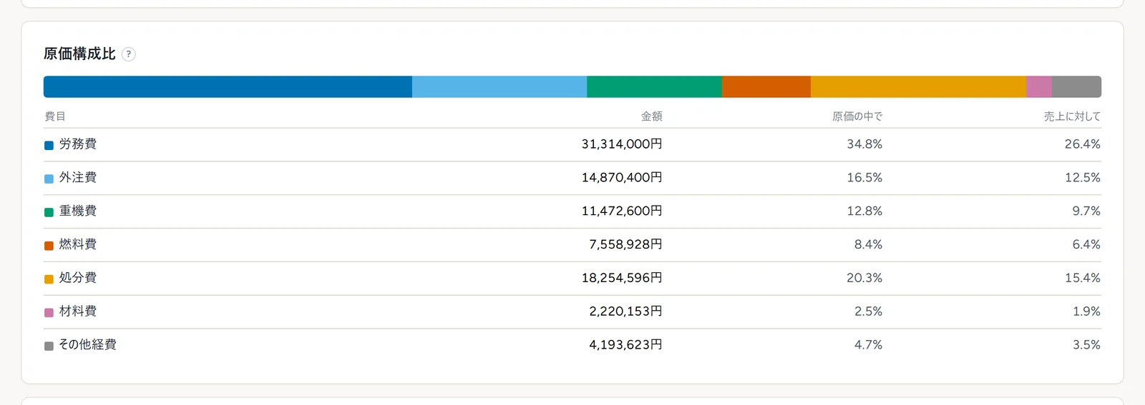Click the 金額 column header
The image size is (1145, 405).
tap(651, 116)
